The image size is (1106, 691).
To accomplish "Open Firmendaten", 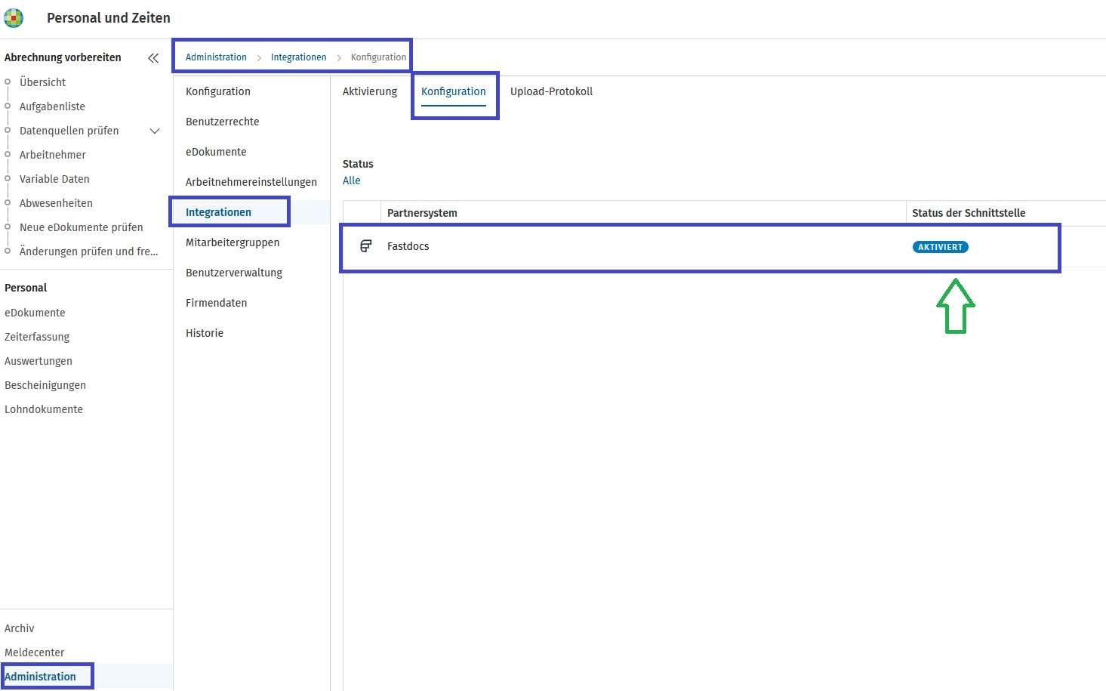I will coord(217,303).
